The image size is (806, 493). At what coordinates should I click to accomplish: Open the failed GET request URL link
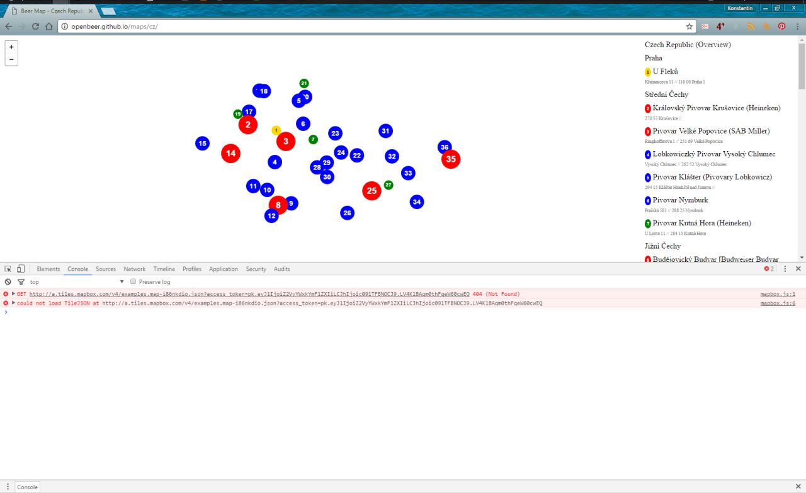249,294
